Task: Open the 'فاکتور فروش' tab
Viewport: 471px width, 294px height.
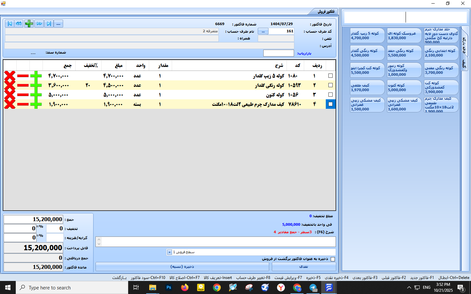Action: click(x=325, y=12)
